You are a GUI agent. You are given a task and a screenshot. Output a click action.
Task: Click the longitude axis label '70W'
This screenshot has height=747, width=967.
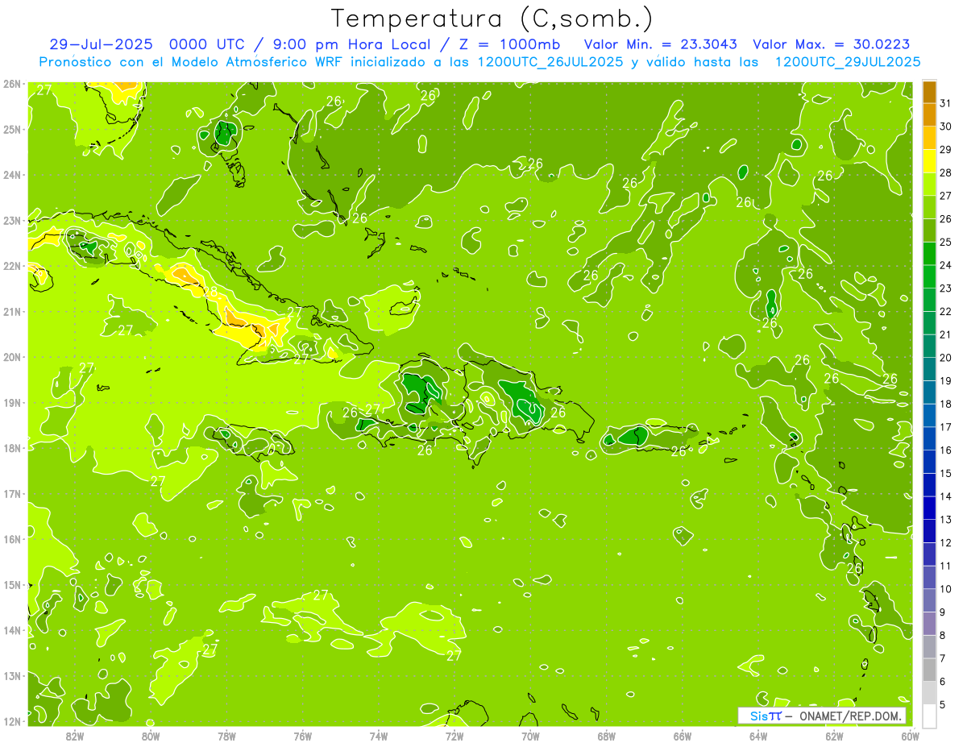click(x=530, y=736)
